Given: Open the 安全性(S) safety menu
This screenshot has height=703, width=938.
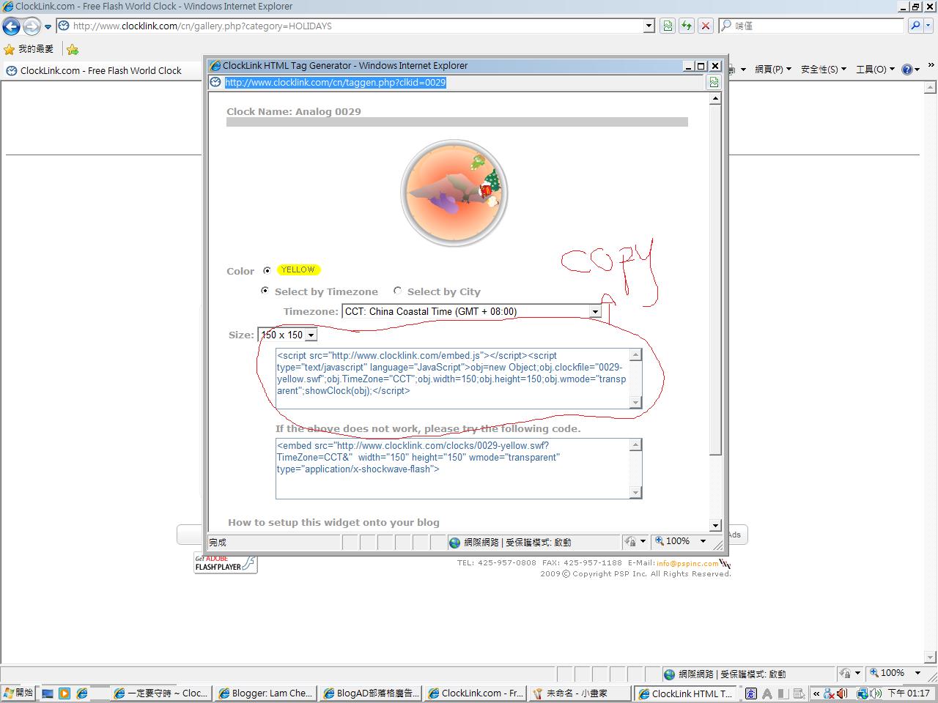Looking at the screenshot, I should 823,69.
